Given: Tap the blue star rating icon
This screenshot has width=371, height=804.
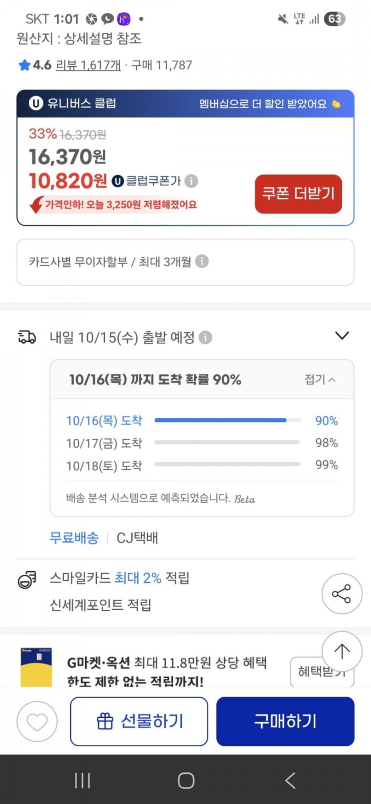Looking at the screenshot, I should tap(24, 65).
